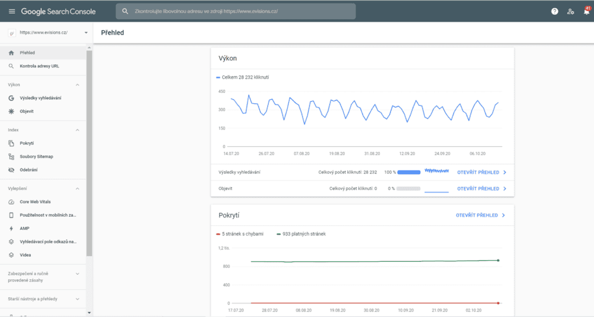The image size is (594, 317).
Task: Expand Zabezpečení a ručně provedené zásahy section
Action: (77, 273)
